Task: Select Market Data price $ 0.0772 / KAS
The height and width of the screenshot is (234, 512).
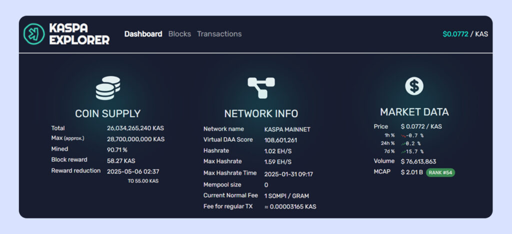Action: point(421,126)
